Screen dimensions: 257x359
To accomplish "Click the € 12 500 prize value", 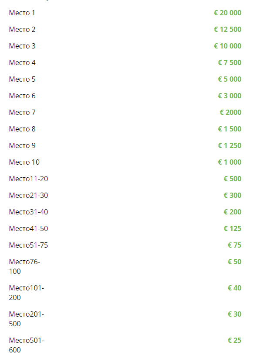I will coord(227,29).
